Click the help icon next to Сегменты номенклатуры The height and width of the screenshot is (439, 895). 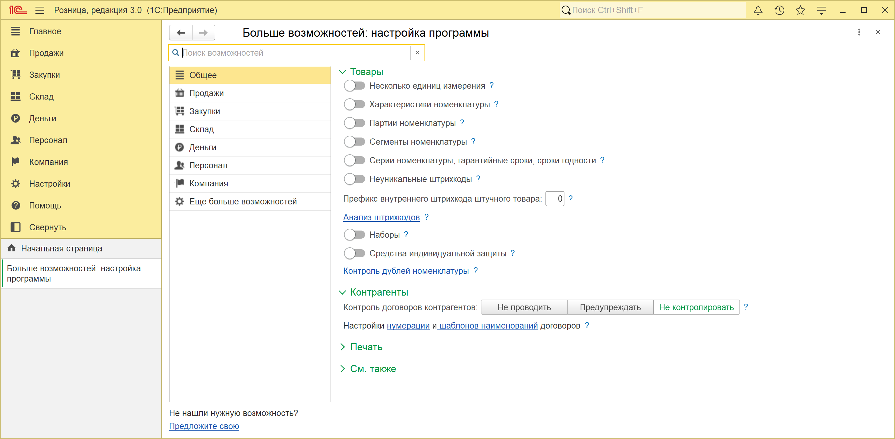pos(473,142)
